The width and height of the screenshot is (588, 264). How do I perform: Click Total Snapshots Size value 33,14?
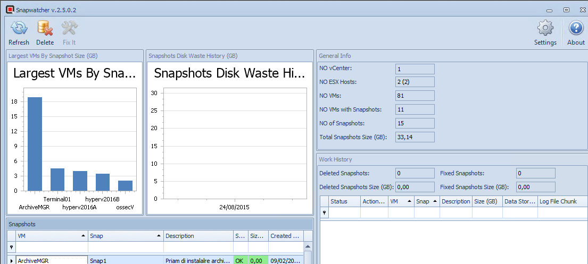click(x=415, y=137)
